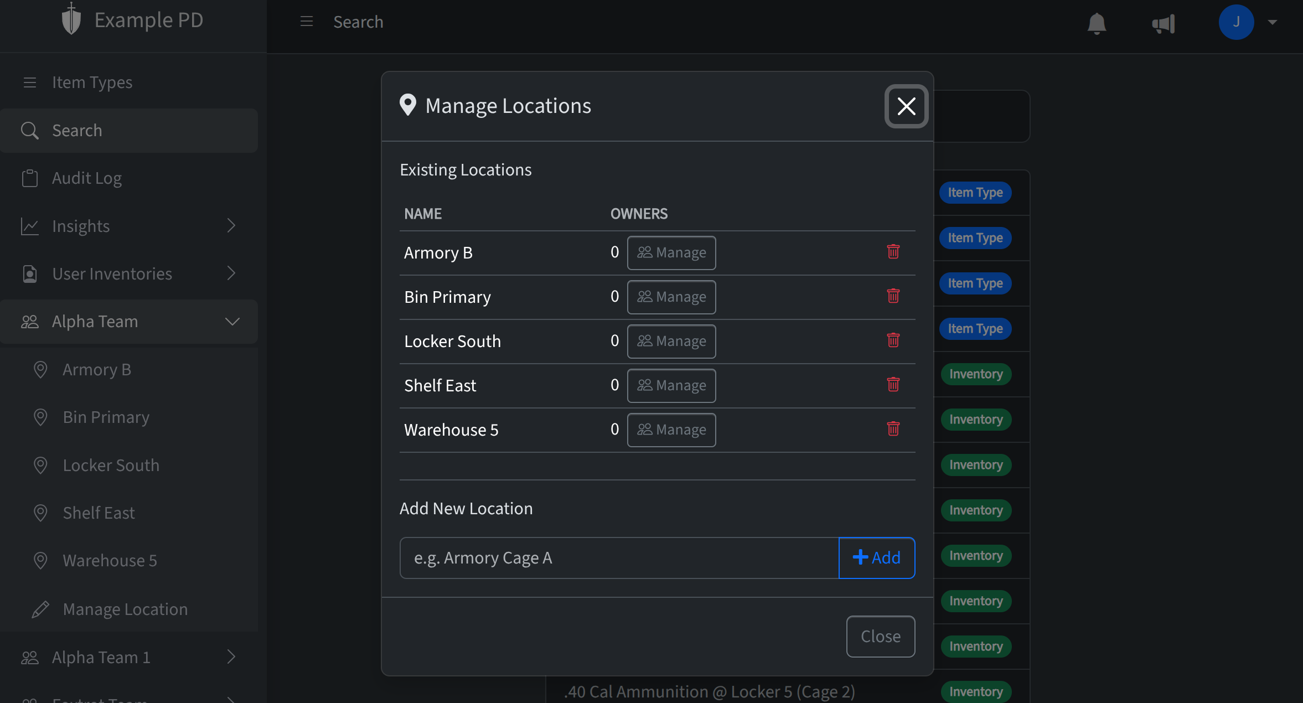Screen dimensions: 1303x703
Task: Select the Manage Location pencil icon
Action: click(40, 609)
